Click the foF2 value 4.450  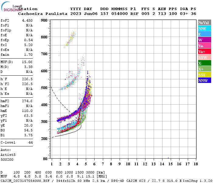27,20
